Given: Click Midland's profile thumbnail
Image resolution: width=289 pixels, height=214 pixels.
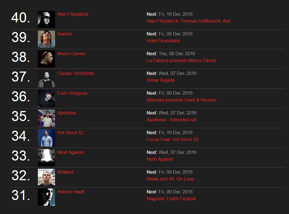Looking at the screenshot, I should point(46,177).
